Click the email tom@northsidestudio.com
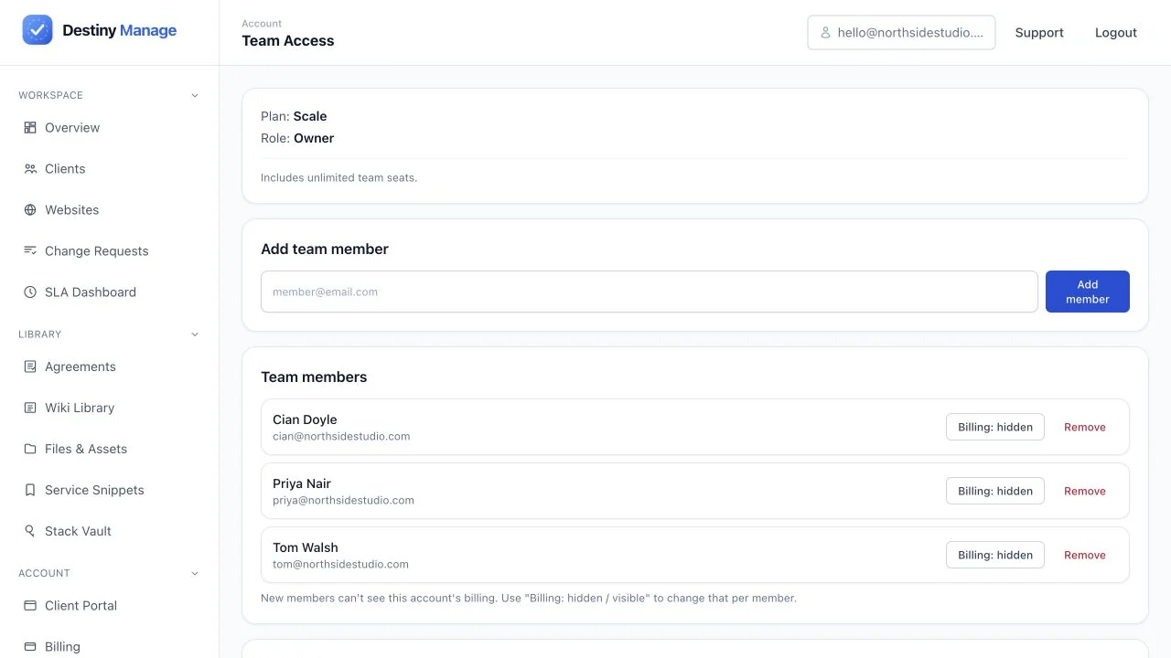 tap(340, 565)
